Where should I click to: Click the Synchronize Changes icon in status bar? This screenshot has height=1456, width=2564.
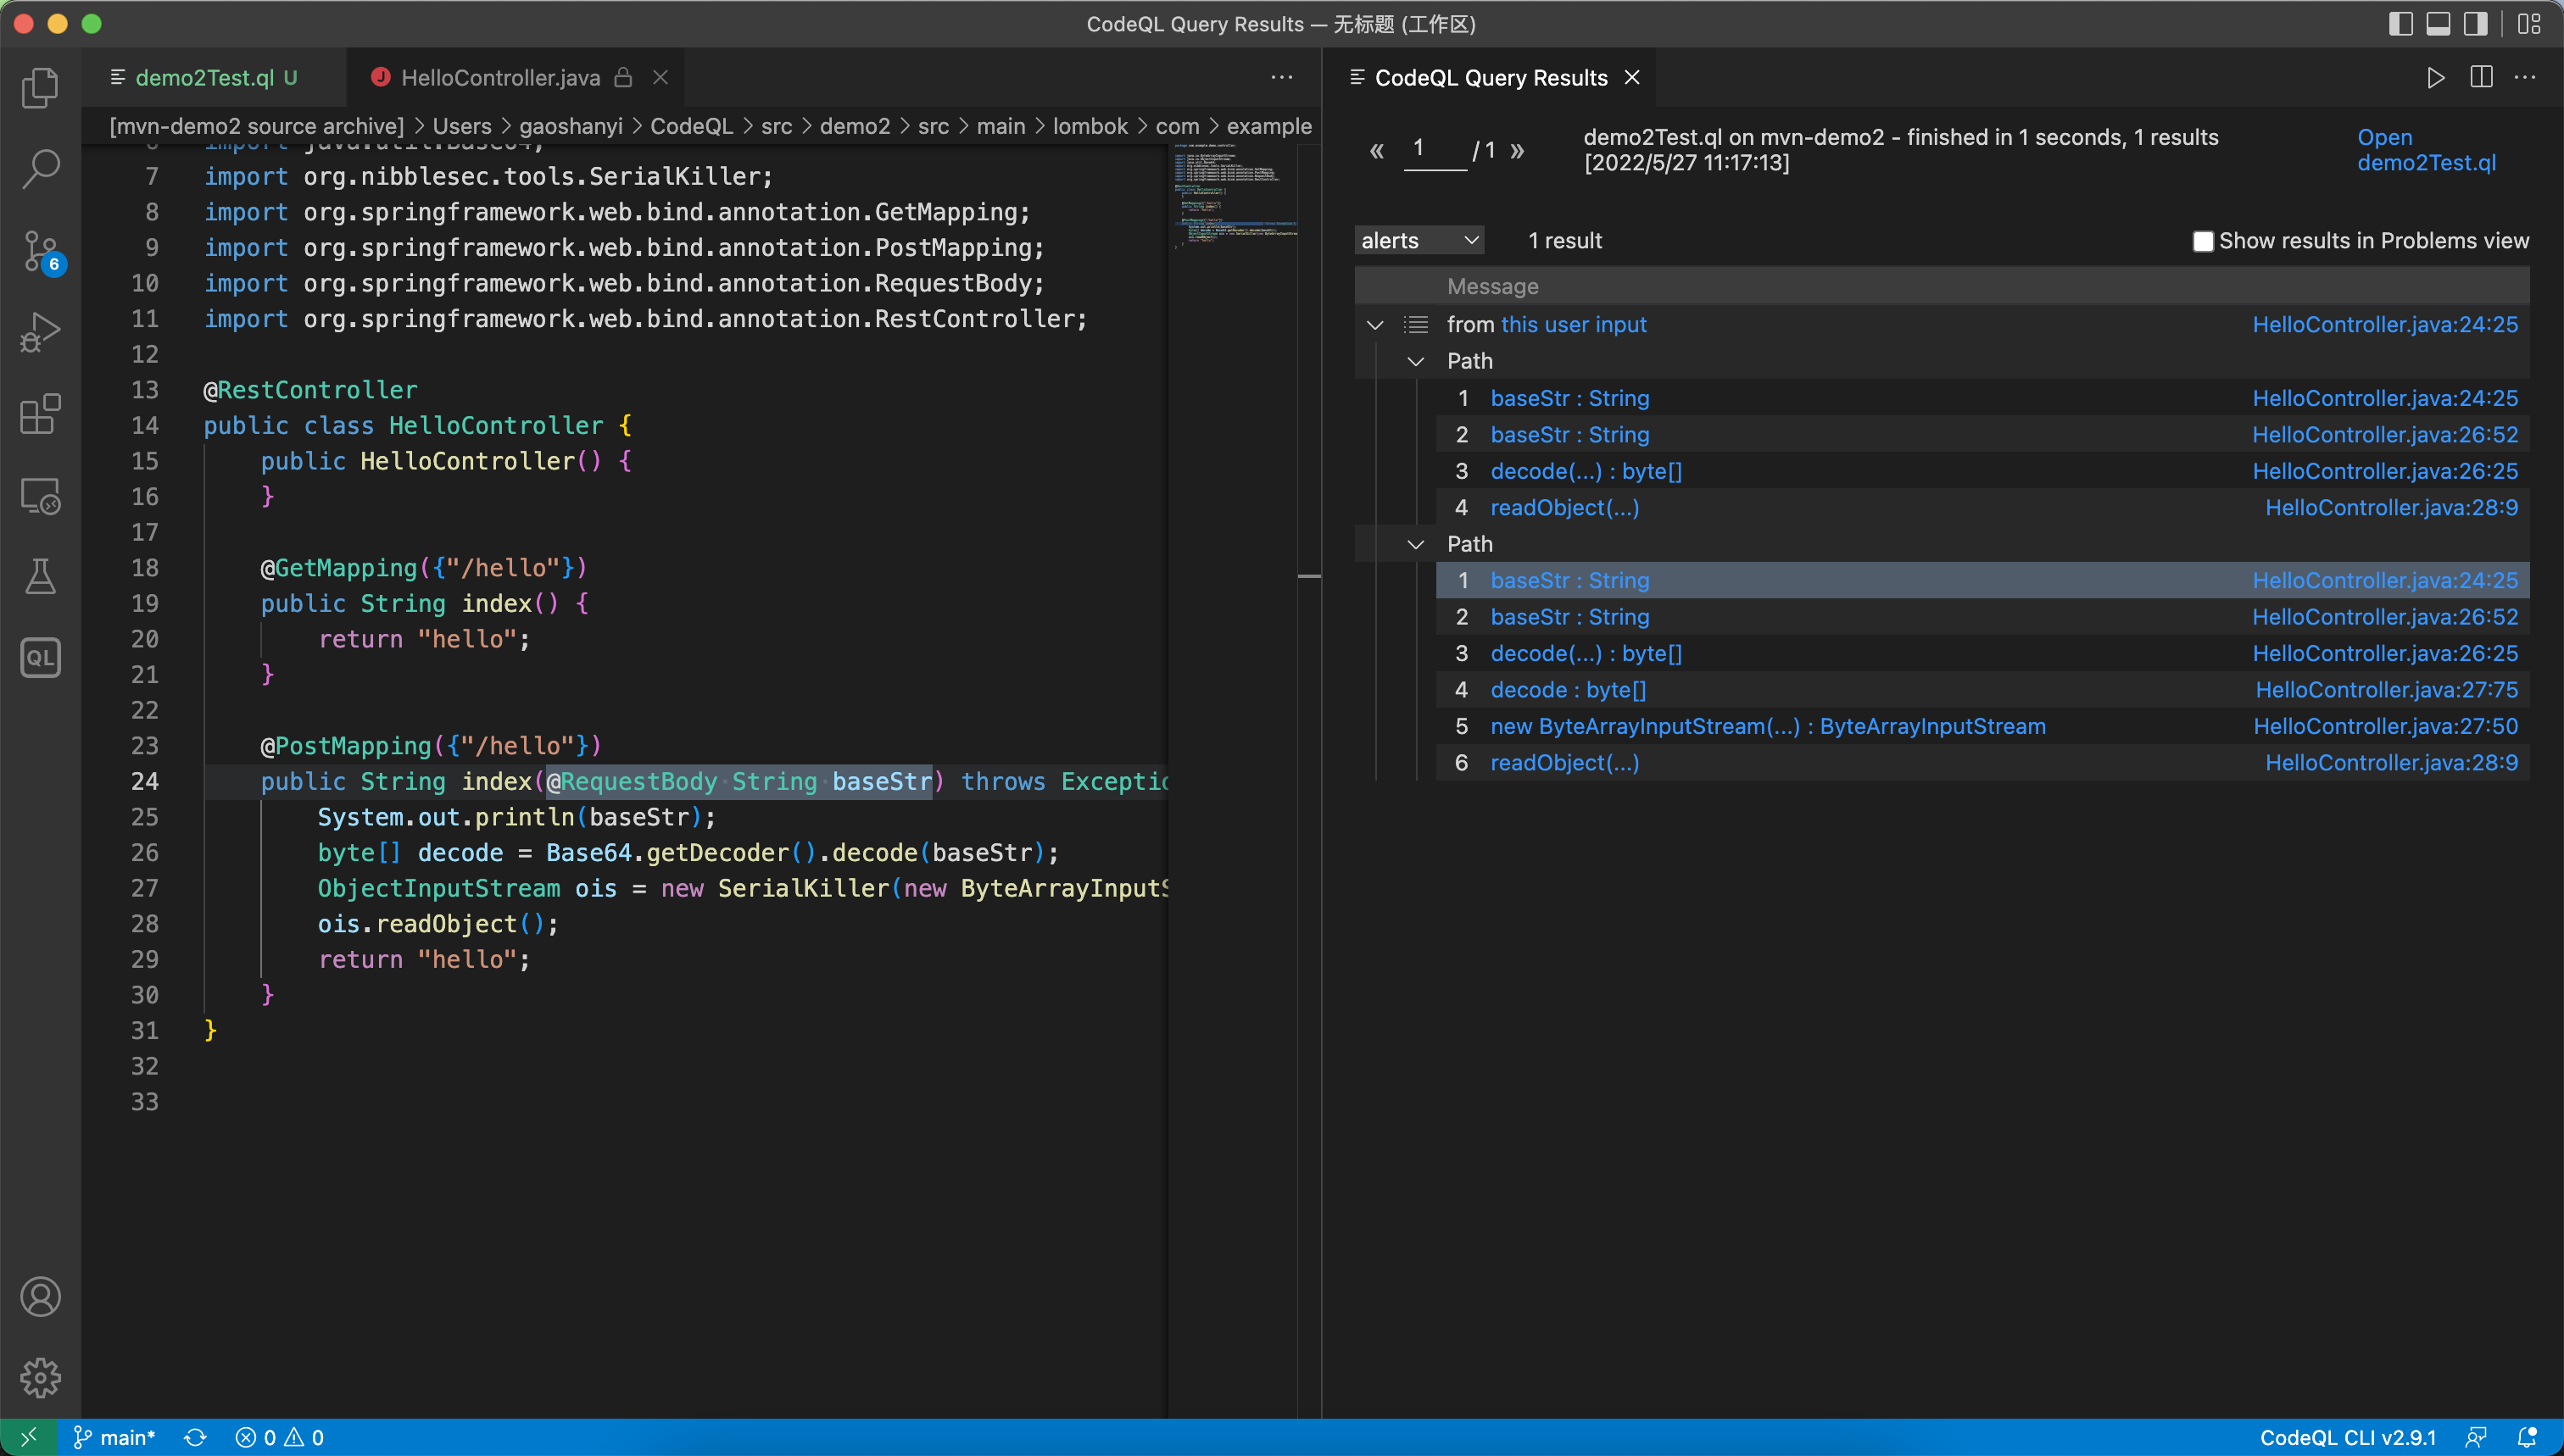point(195,1437)
